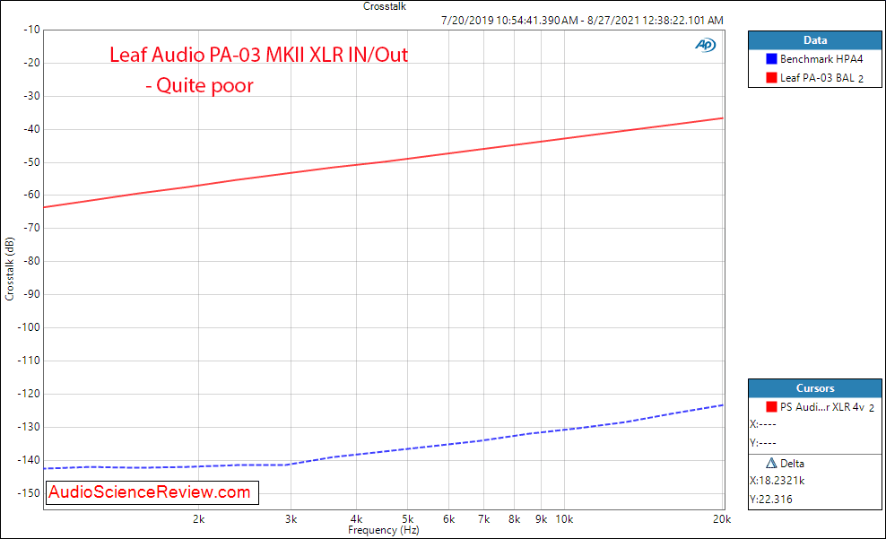This screenshot has width=886, height=539.
Task: Click the 4k frequency tick label
Action: click(x=357, y=519)
